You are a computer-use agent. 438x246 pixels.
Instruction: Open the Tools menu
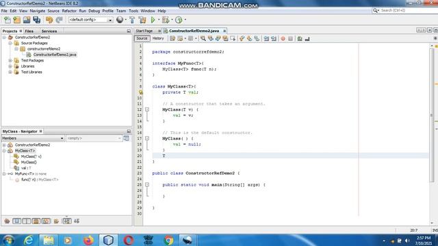[x=133, y=11]
